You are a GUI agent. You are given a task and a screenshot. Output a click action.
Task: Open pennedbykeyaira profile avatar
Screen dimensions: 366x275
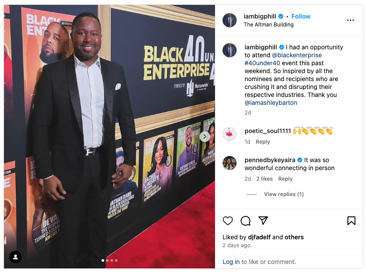pyautogui.click(x=230, y=163)
